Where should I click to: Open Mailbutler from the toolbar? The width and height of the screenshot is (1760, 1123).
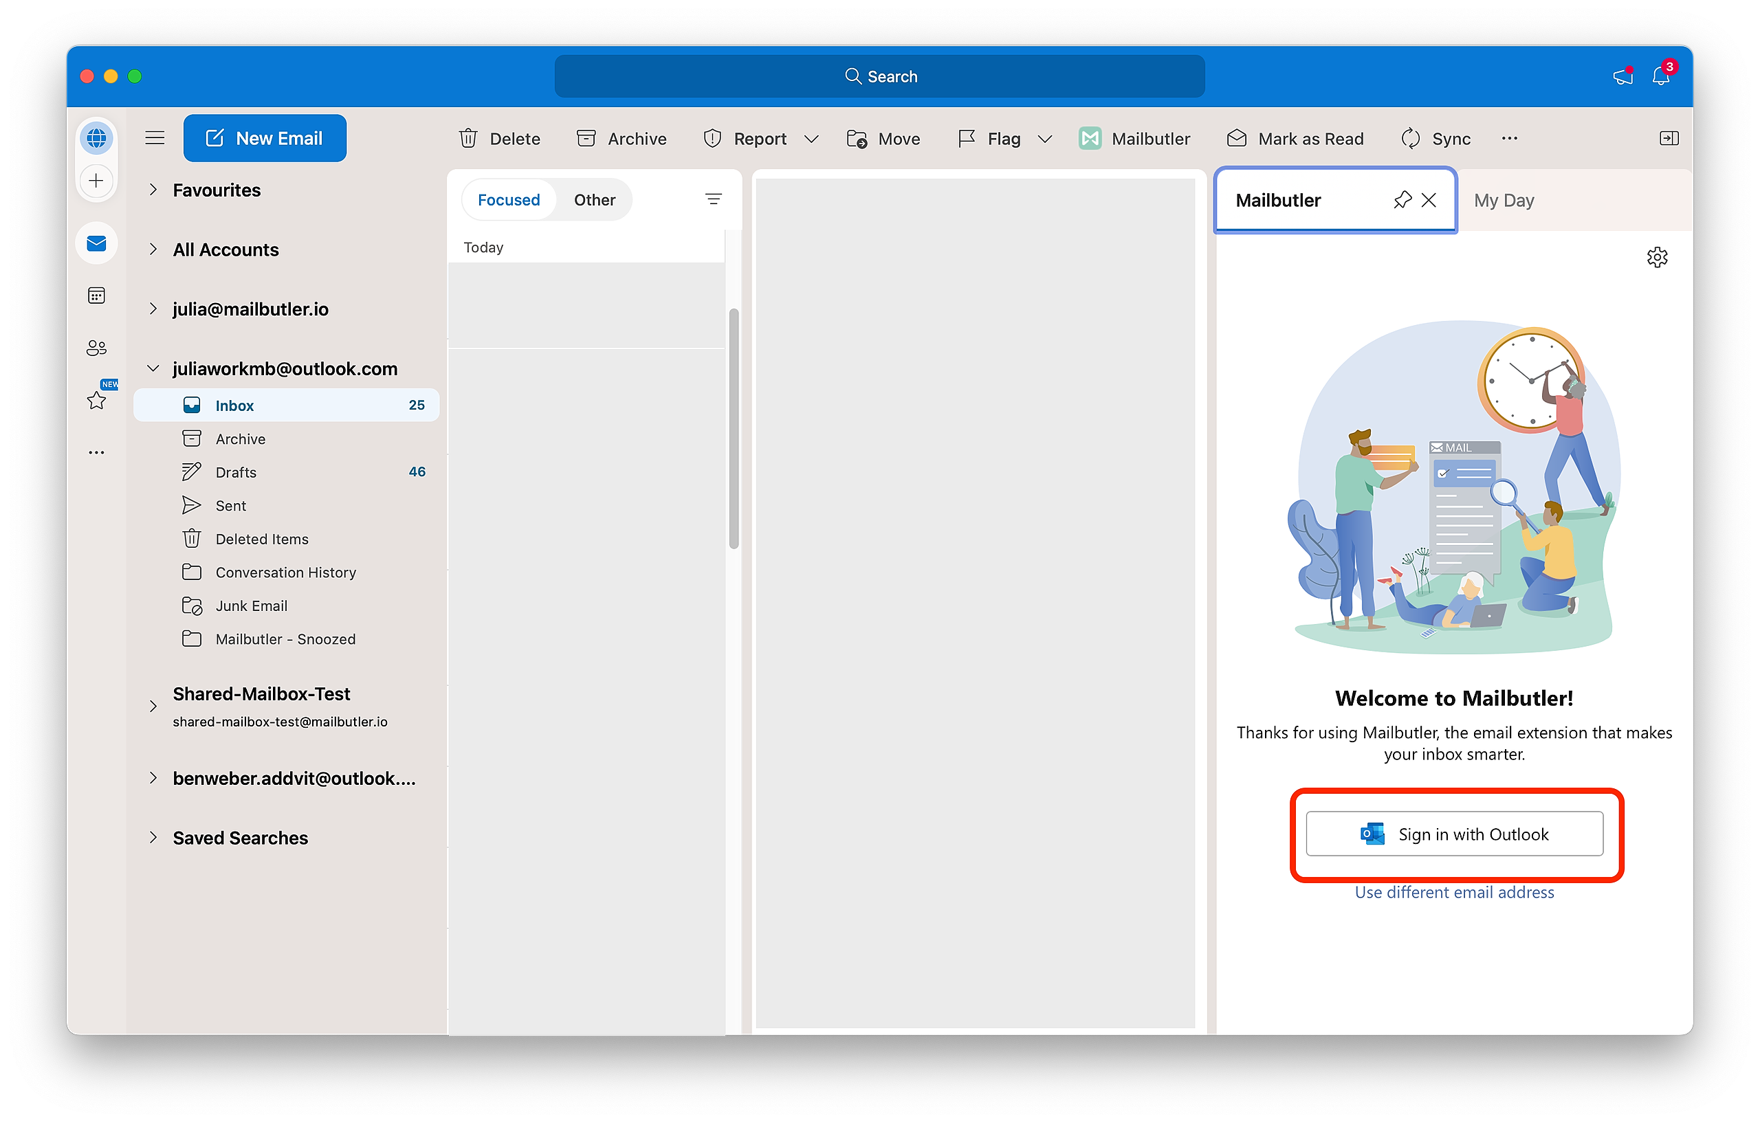(1134, 138)
